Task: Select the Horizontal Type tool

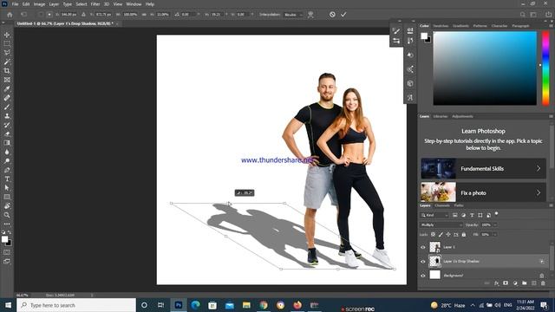Action: pyautogui.click(x=7, y=179)
